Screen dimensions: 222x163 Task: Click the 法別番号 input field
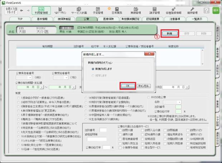(103, 130)
